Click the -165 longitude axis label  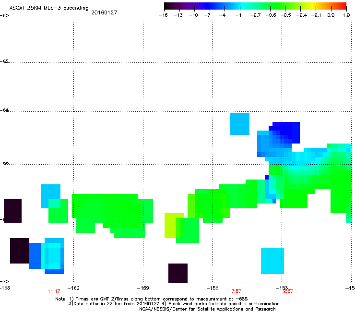[5, 288]
